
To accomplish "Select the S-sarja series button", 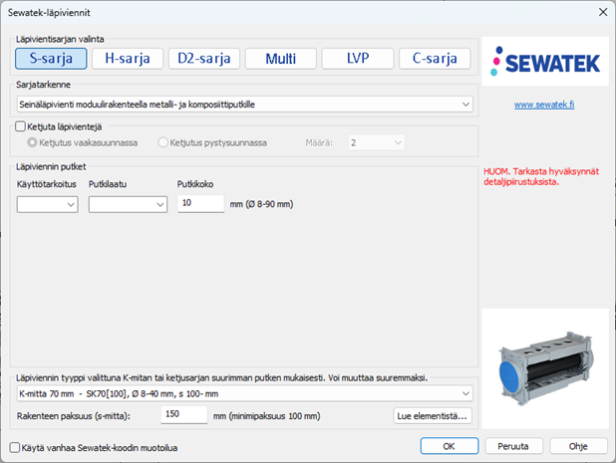I will point(50,59).
